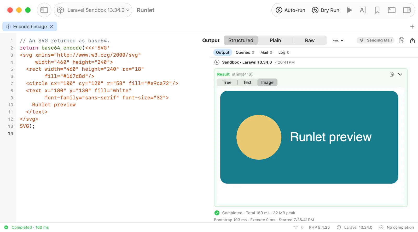Show result as Text
Image resolution: width=418 pixels, height=232 pixels.
coord(247,82)
